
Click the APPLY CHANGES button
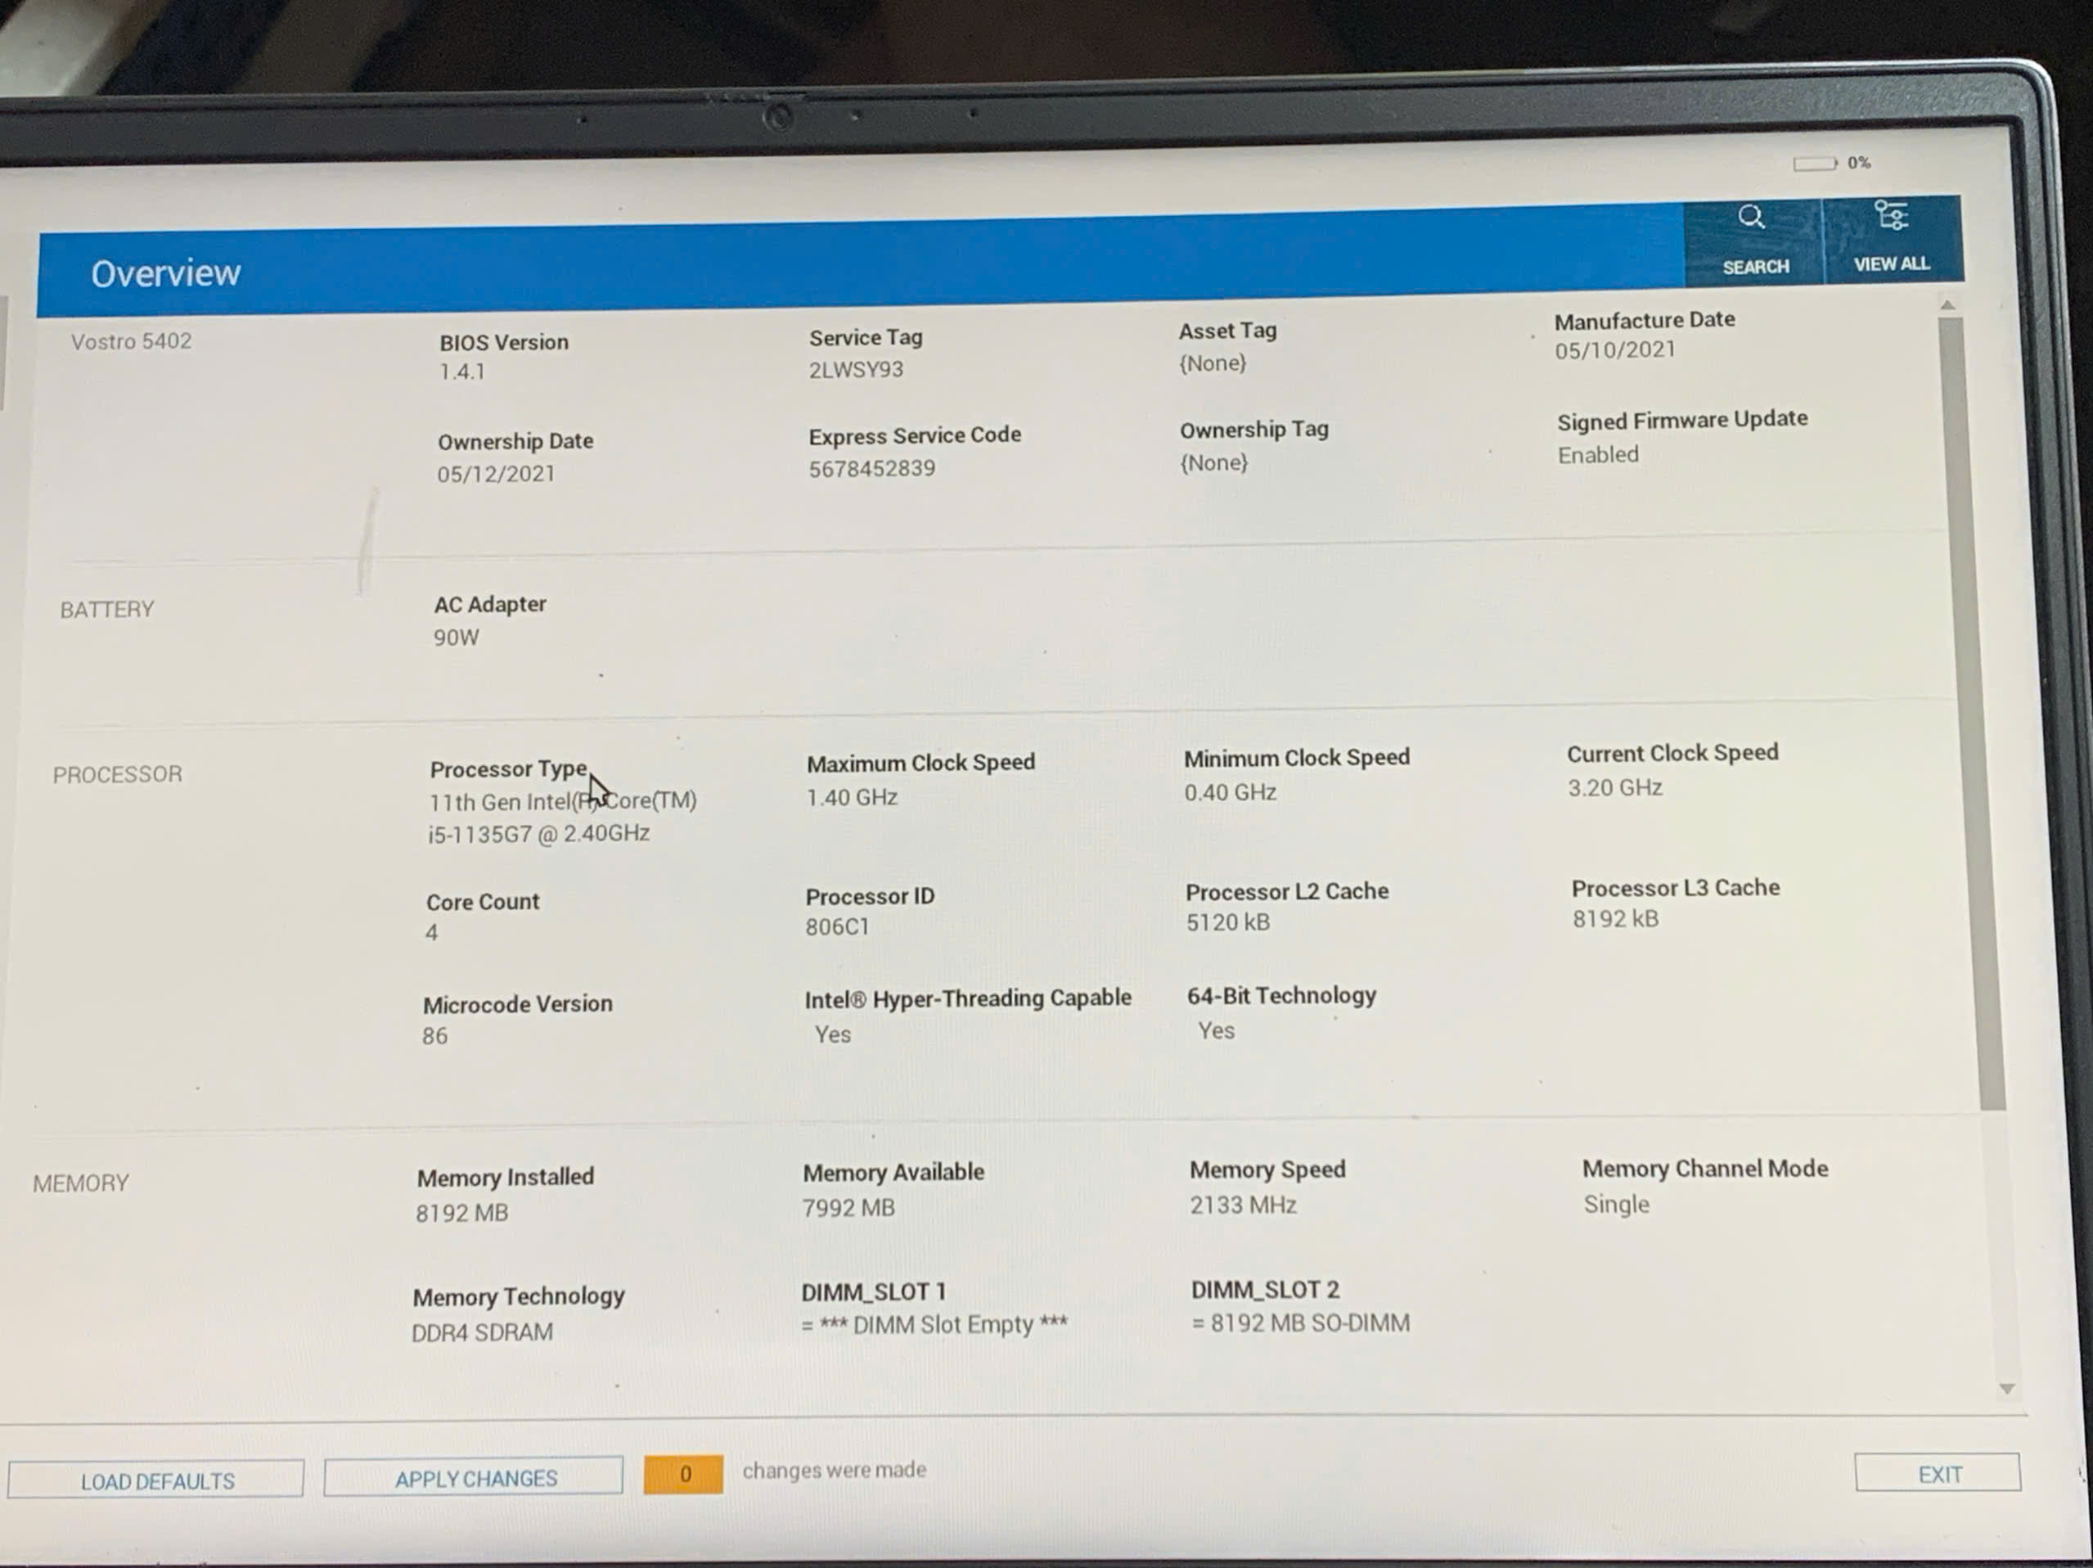tap(474, 1477)
